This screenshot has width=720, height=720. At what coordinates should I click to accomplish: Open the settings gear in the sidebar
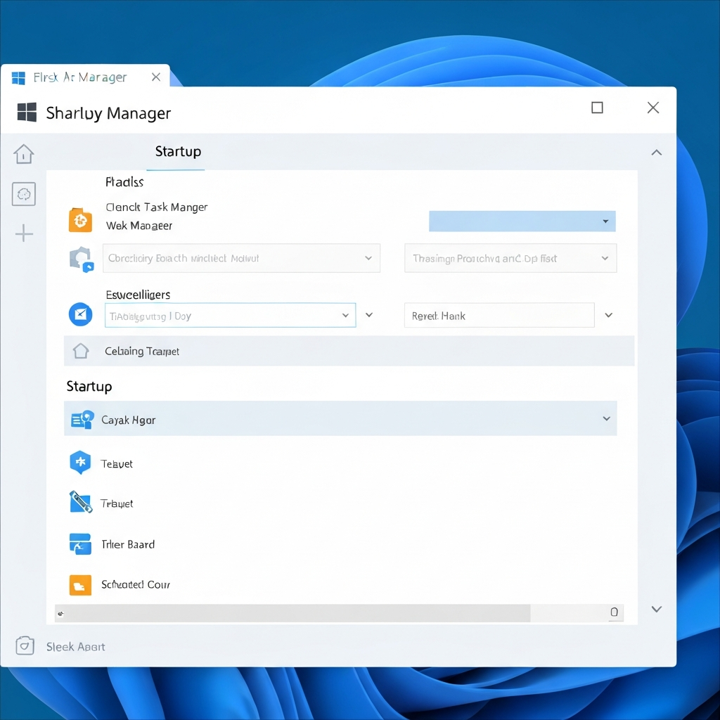click(x=23, y=195)
